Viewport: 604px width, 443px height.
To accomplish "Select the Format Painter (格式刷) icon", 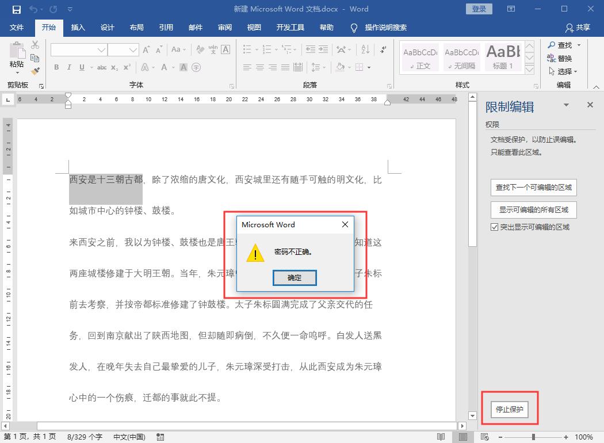I will (35, 71).
